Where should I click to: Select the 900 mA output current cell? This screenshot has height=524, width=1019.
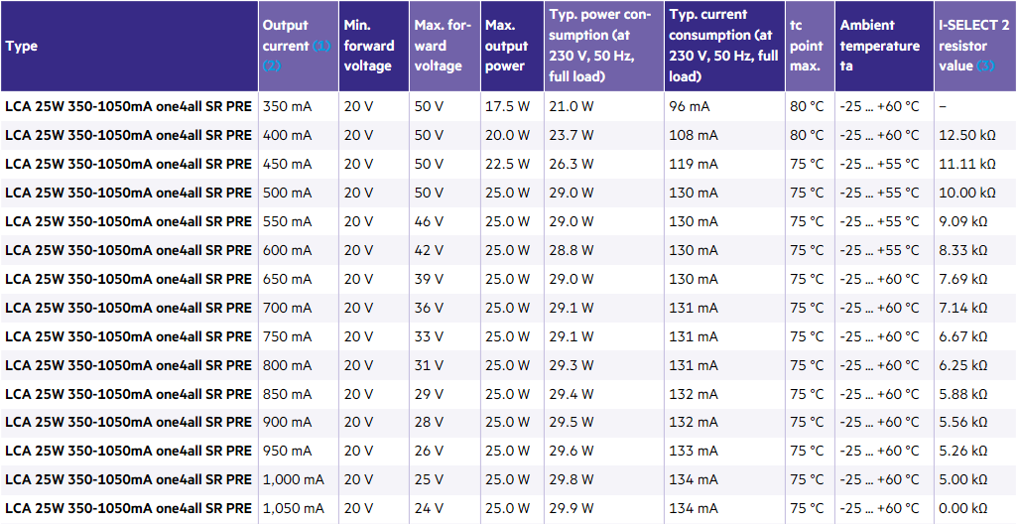(299, 422)
